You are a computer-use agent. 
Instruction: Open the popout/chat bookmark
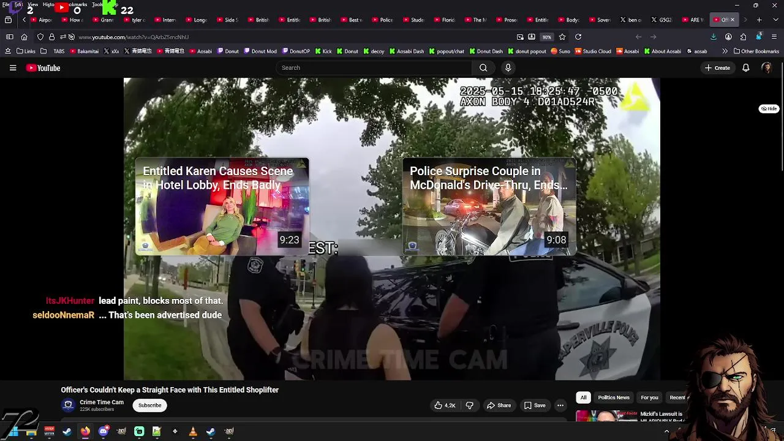coord(447,51)
